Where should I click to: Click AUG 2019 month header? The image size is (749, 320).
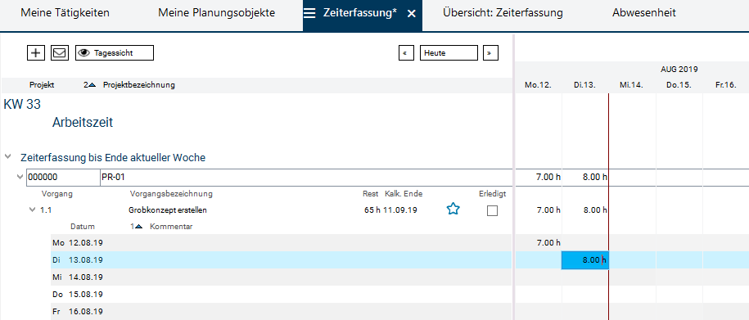[x=679, y=70]
